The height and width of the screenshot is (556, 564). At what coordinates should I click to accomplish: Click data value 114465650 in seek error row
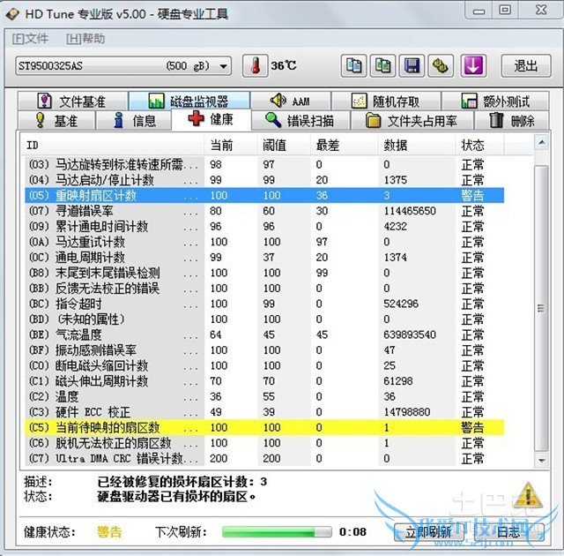pos(410,211)
